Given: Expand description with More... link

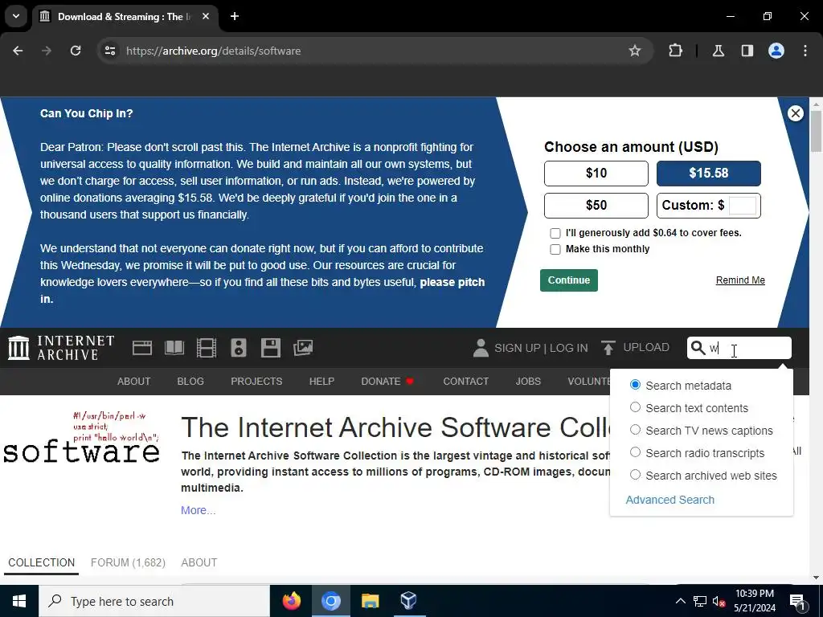Looking at the screenshot, I should 198,510.
